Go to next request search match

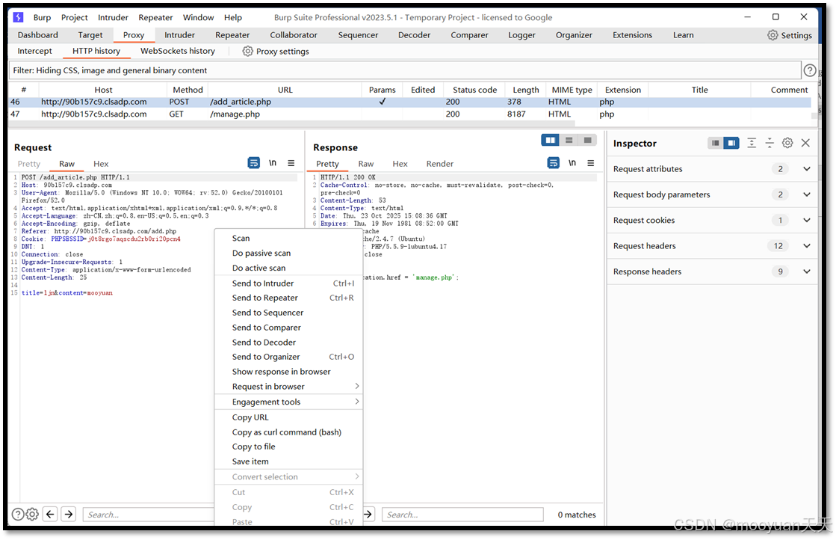[x=69, y=515]
